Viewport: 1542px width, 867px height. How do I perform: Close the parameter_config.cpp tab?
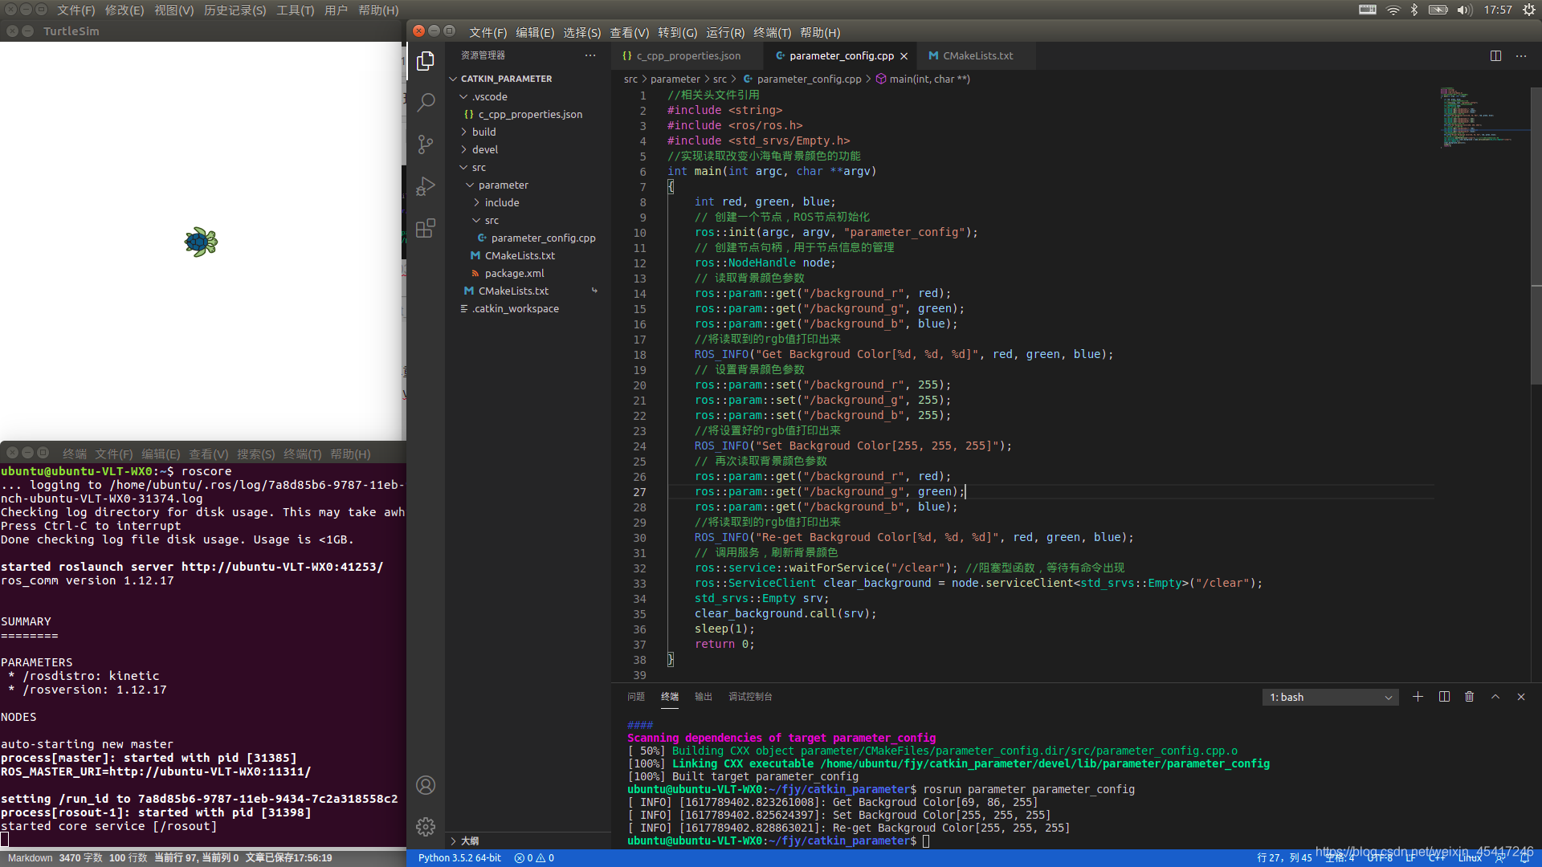pyautogui.click(x=904, y=56)
